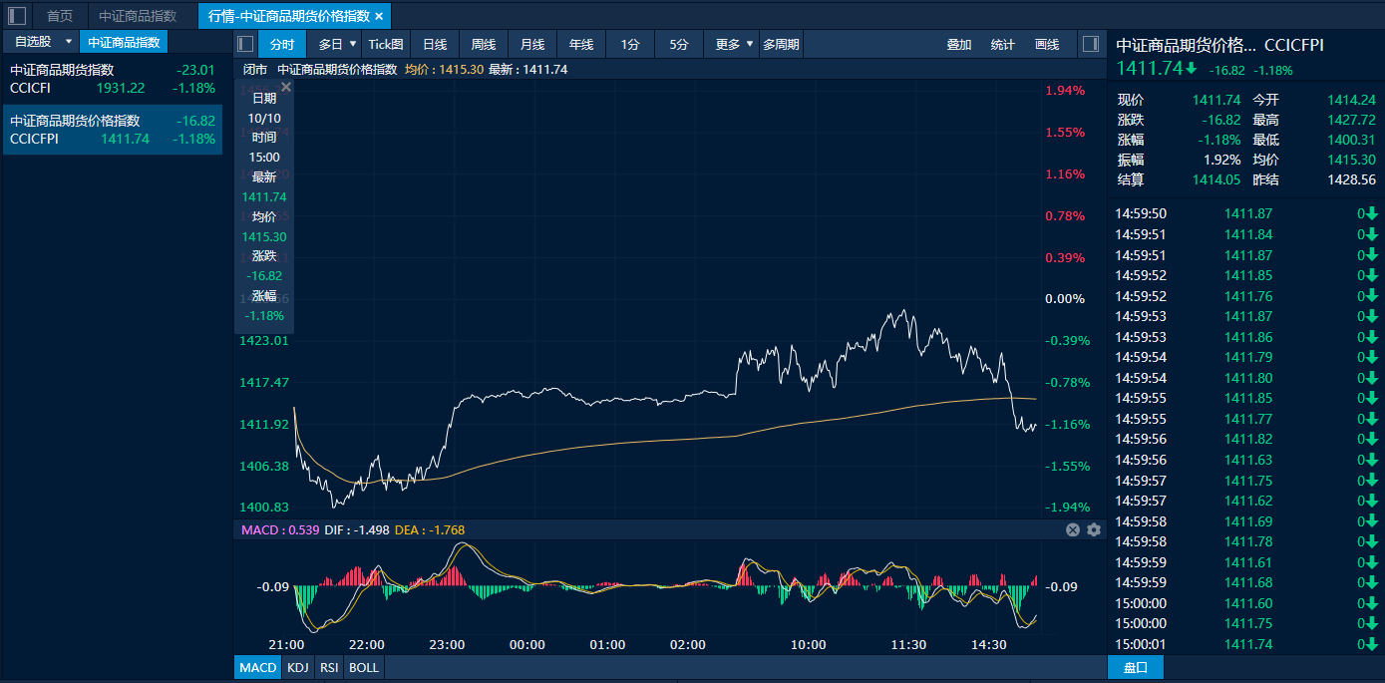
Task: Expand the 更多 periods dropdown
Action: point(734,44)
